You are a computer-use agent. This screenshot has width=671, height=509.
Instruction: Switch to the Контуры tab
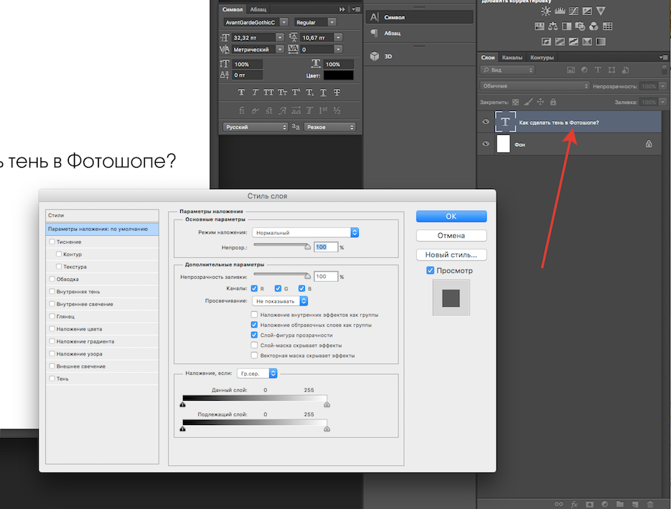point(542,57)
